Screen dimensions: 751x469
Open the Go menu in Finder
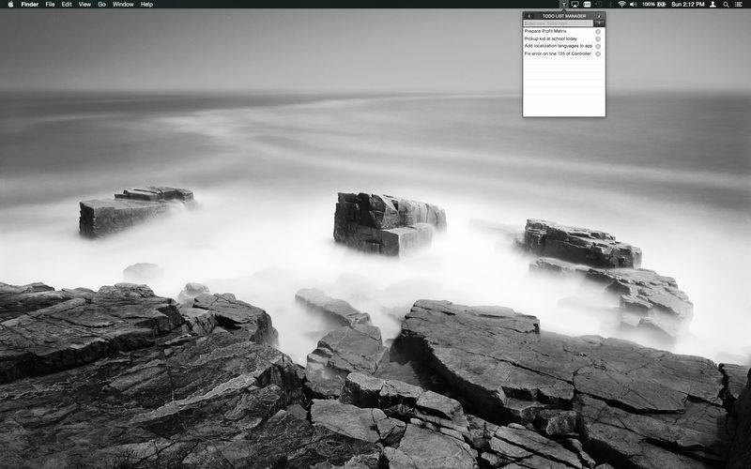point(101,5)
